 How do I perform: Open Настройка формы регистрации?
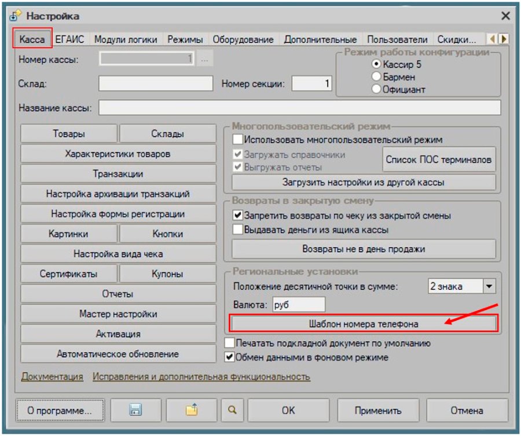point(118,214)
